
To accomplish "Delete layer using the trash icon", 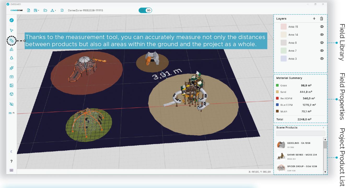I will point(321,18).
